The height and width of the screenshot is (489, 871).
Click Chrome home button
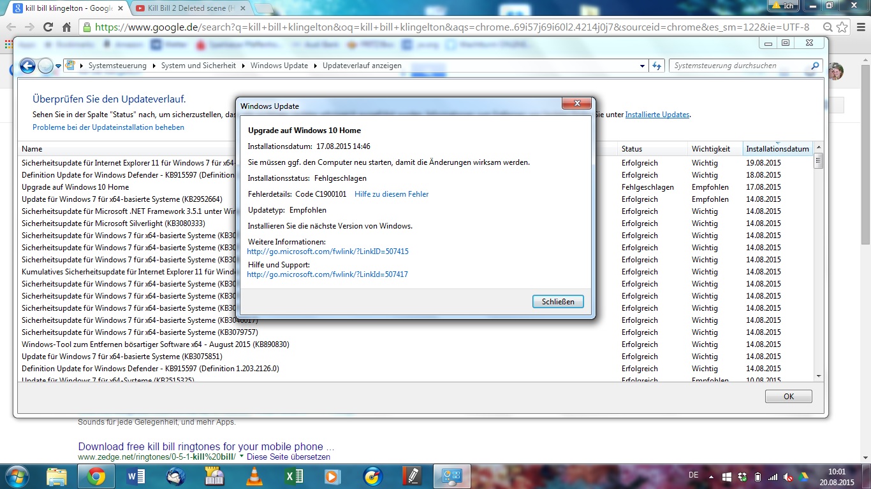click(x=66, y=27)
